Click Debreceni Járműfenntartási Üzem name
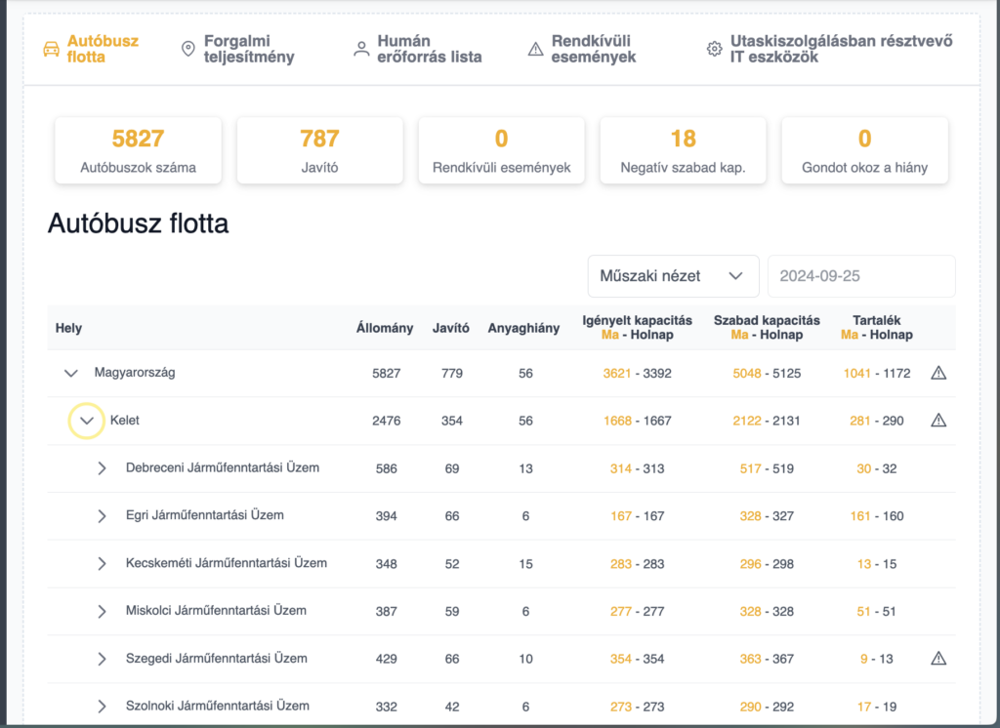 click(223, 467)
